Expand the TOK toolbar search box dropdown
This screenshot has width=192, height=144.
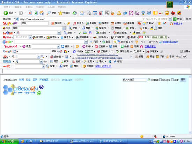[64, 28]
